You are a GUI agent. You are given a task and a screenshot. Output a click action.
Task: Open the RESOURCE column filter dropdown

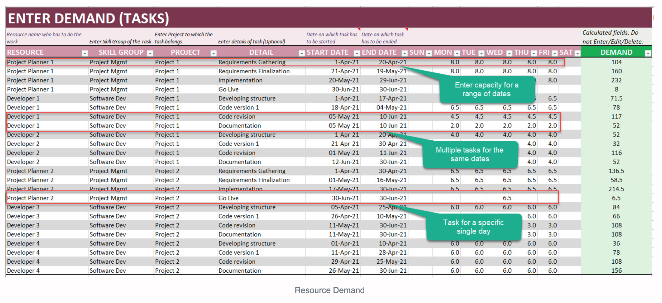point(85,53)
